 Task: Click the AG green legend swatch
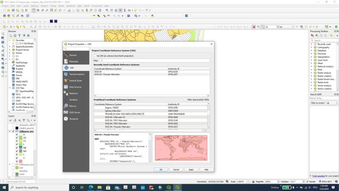click(x=21, y=138)
